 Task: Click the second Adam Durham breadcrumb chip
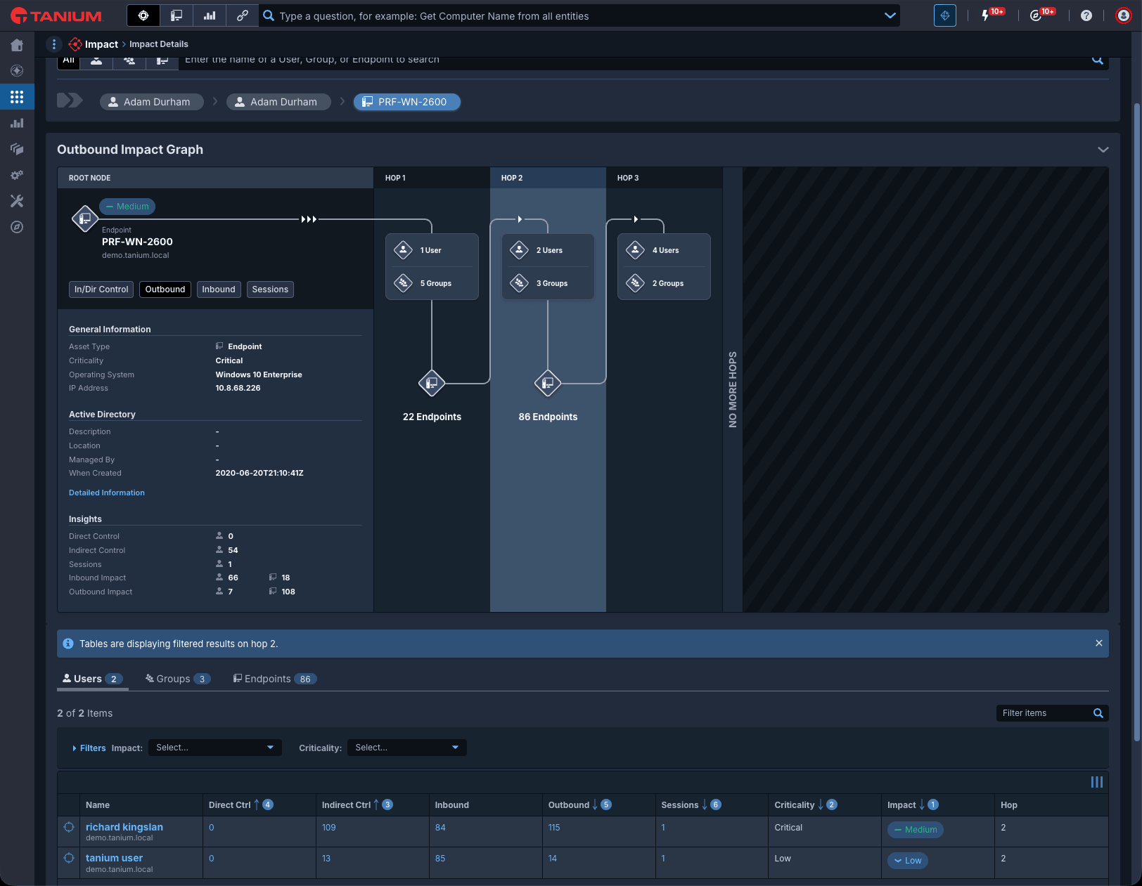278,102
